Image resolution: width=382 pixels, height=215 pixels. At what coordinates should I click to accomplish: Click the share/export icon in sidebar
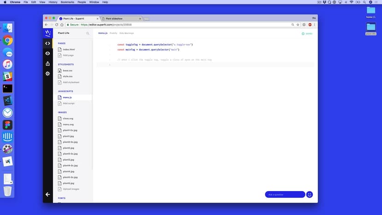48,64
